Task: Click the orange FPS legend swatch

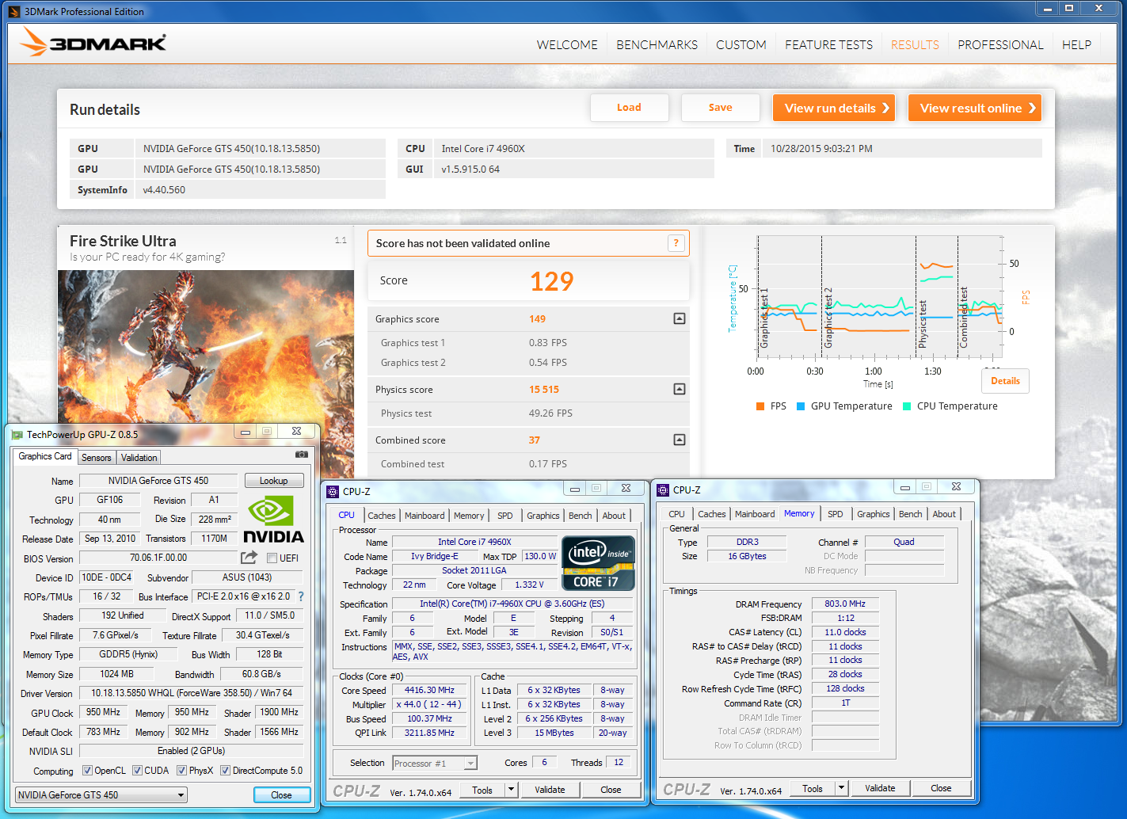Action: pyautogui.click(x=760, y=406)
